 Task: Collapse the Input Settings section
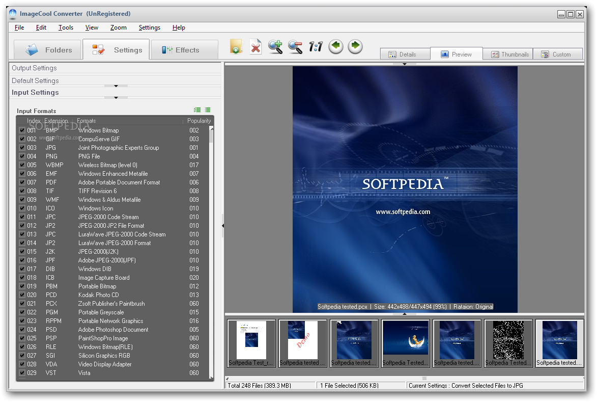tap(115, 92)
